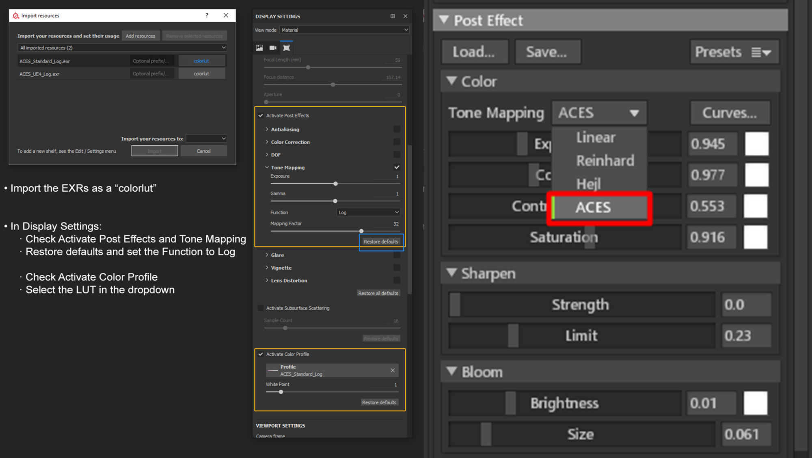
Task: Remove the ACES_Standard_Log color profile with X
Action: 393,370
